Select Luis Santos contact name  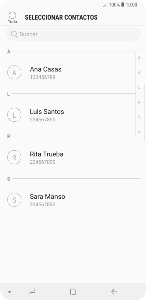pos(47,112)
